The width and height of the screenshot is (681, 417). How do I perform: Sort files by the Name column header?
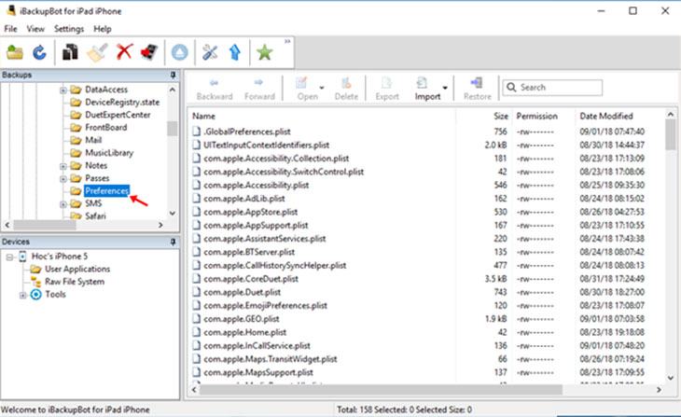point(203,116)
